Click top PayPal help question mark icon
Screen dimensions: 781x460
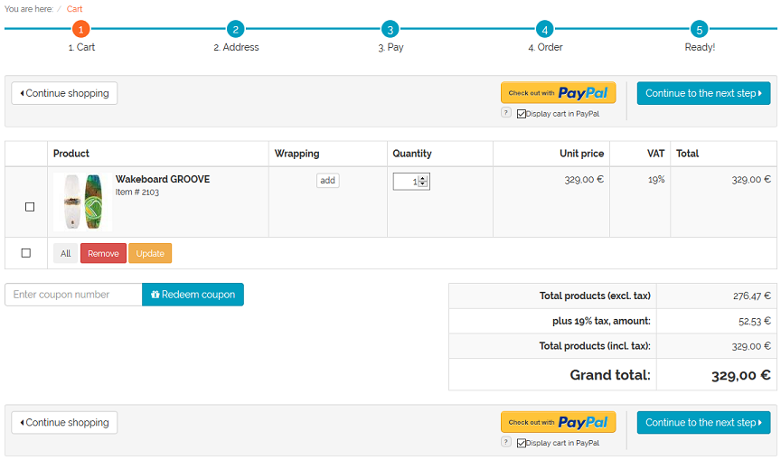(x=506, y=113)
